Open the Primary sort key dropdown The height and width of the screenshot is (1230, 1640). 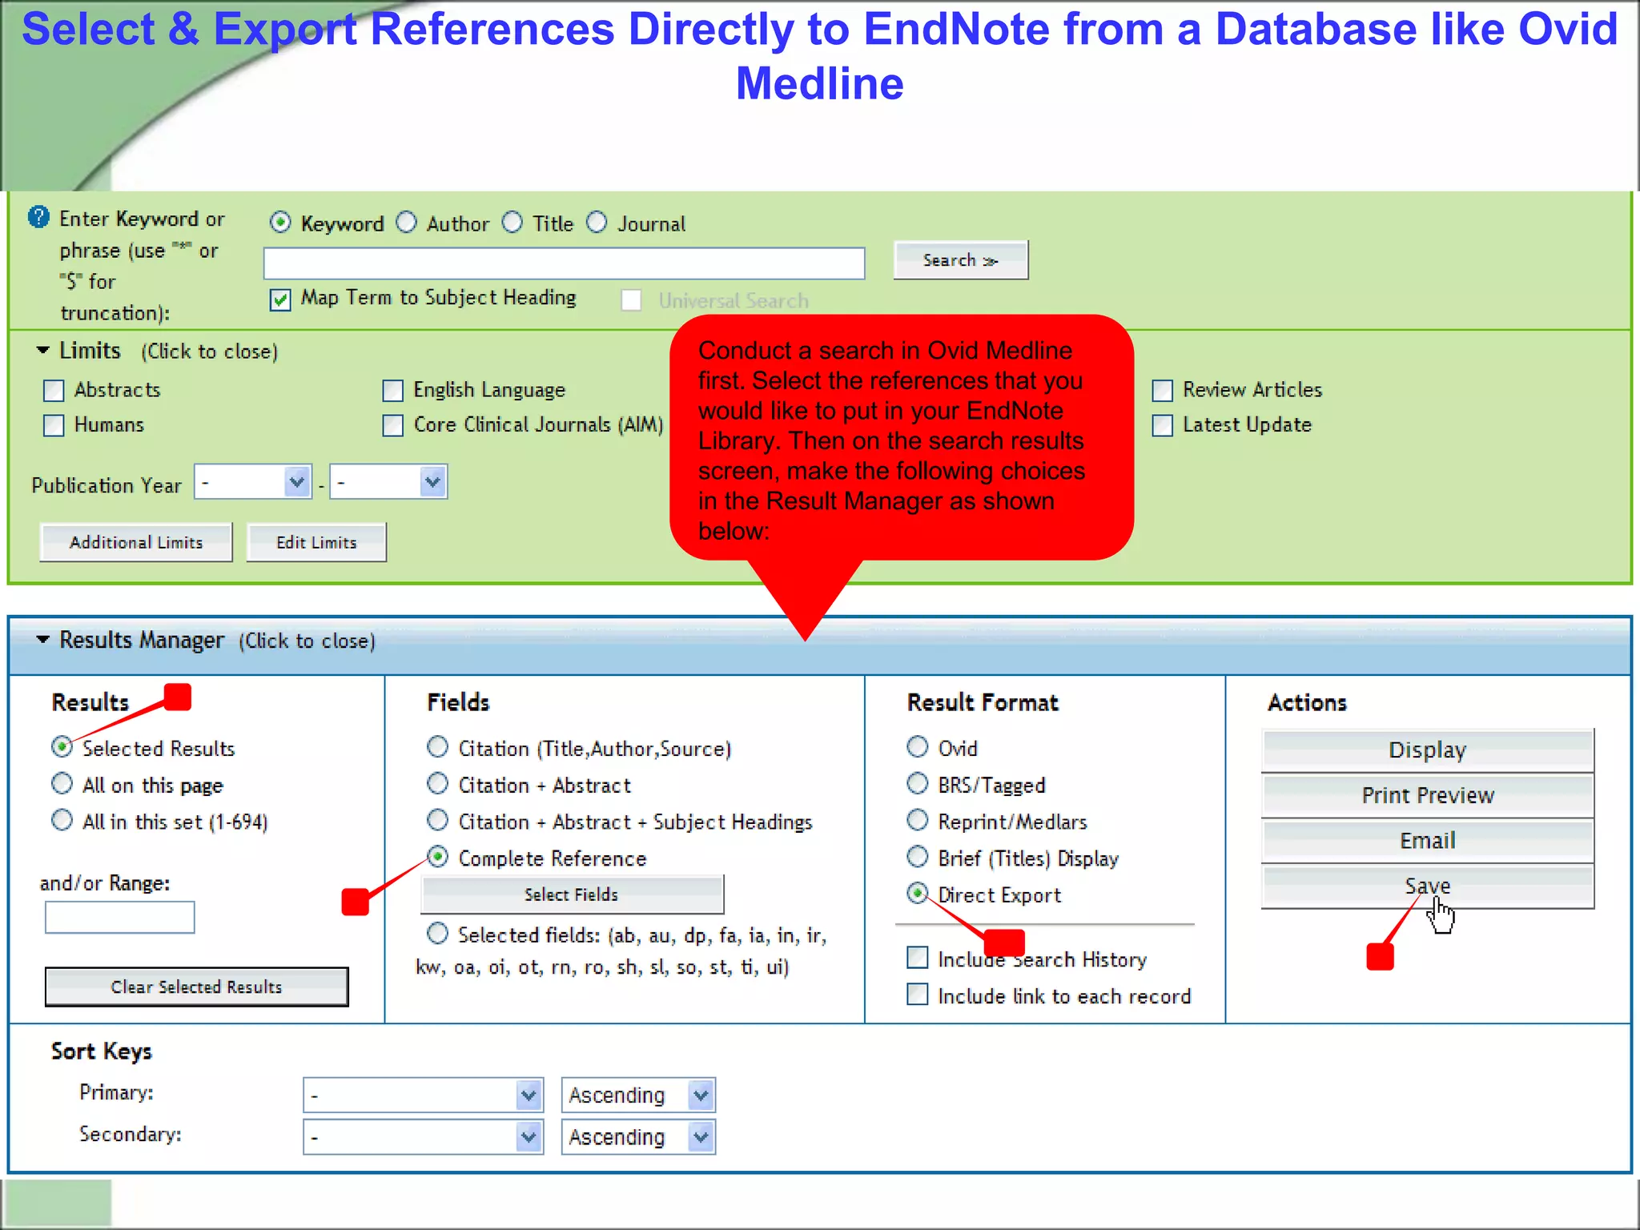(424, 1095)
